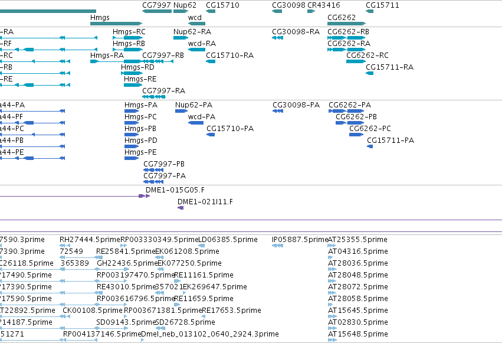
Task: Select the CG15710-RA transcript label
Action: pyautogui.click(x=229, y=55)
